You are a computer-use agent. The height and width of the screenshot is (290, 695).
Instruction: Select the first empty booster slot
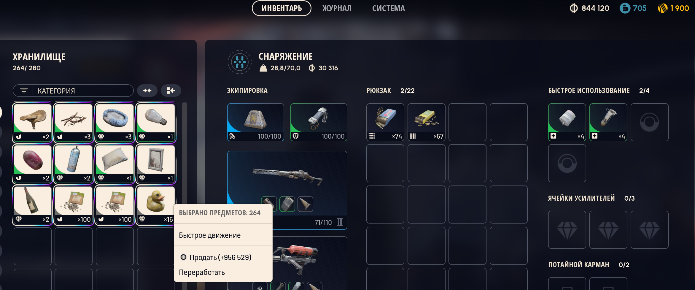pos(567,230)
